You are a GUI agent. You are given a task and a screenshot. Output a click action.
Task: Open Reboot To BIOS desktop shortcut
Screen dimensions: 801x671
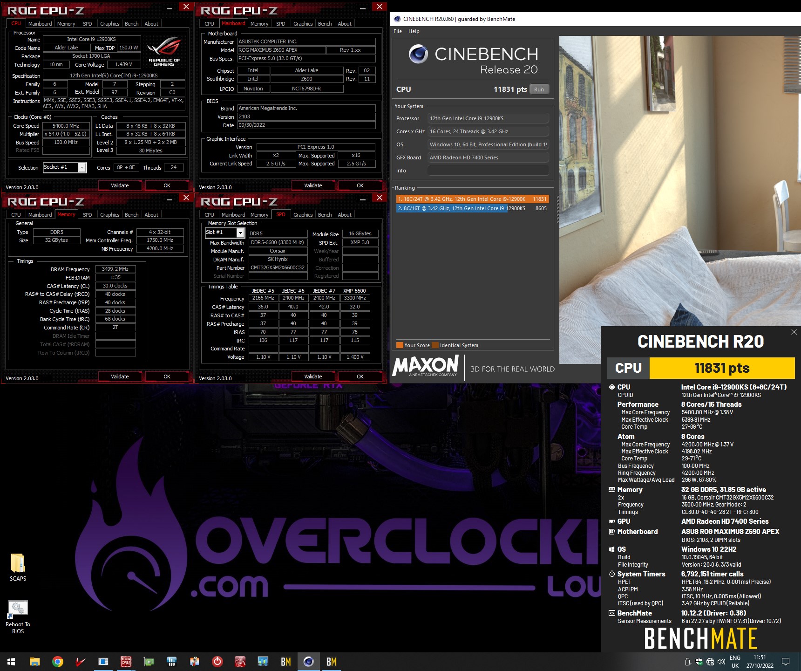pyautogui.click(x=18, y=617)
